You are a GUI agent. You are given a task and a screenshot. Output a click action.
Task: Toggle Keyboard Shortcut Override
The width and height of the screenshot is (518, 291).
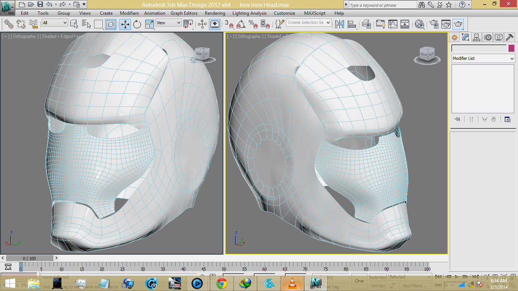coord(215,24)
